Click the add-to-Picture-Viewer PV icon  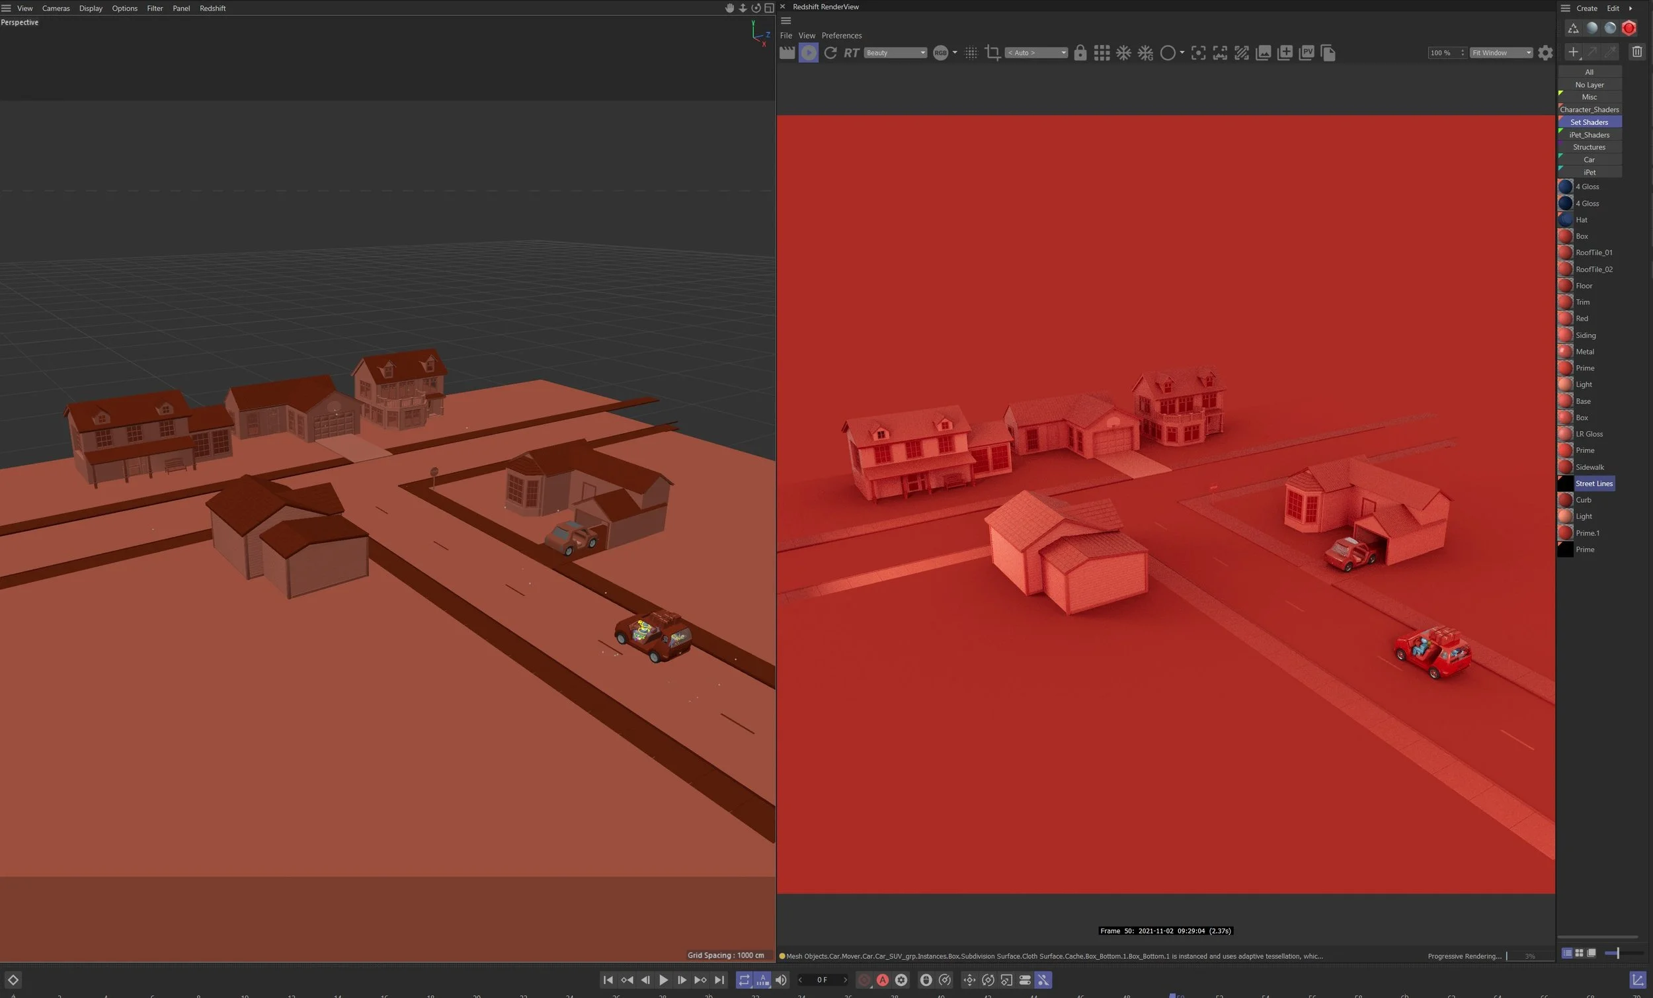(x=1306, y=52)
